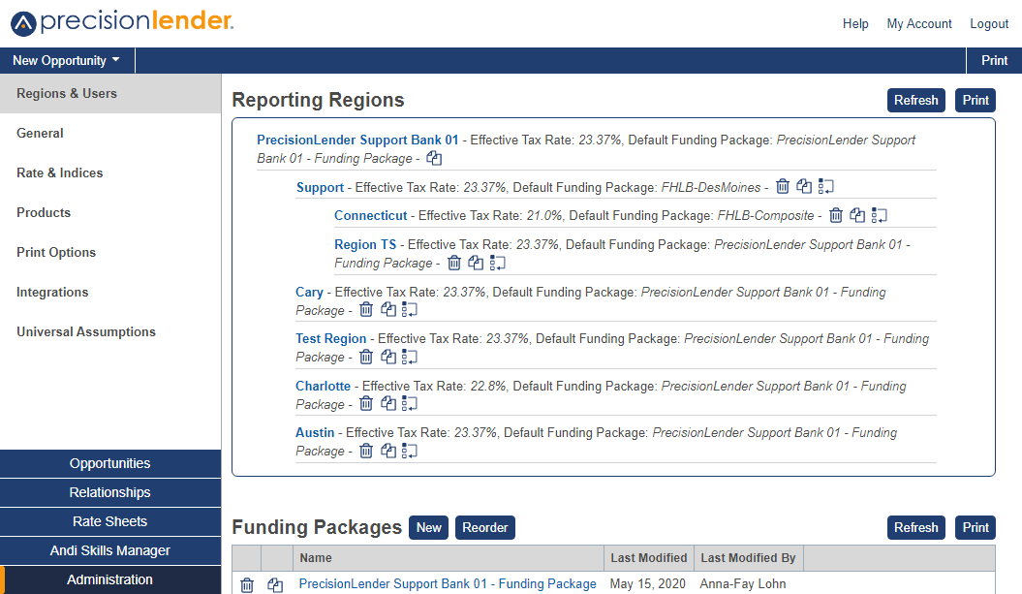Click Print in the top navigation bar
Screen dimensions: 1022x594
(995, 61)
